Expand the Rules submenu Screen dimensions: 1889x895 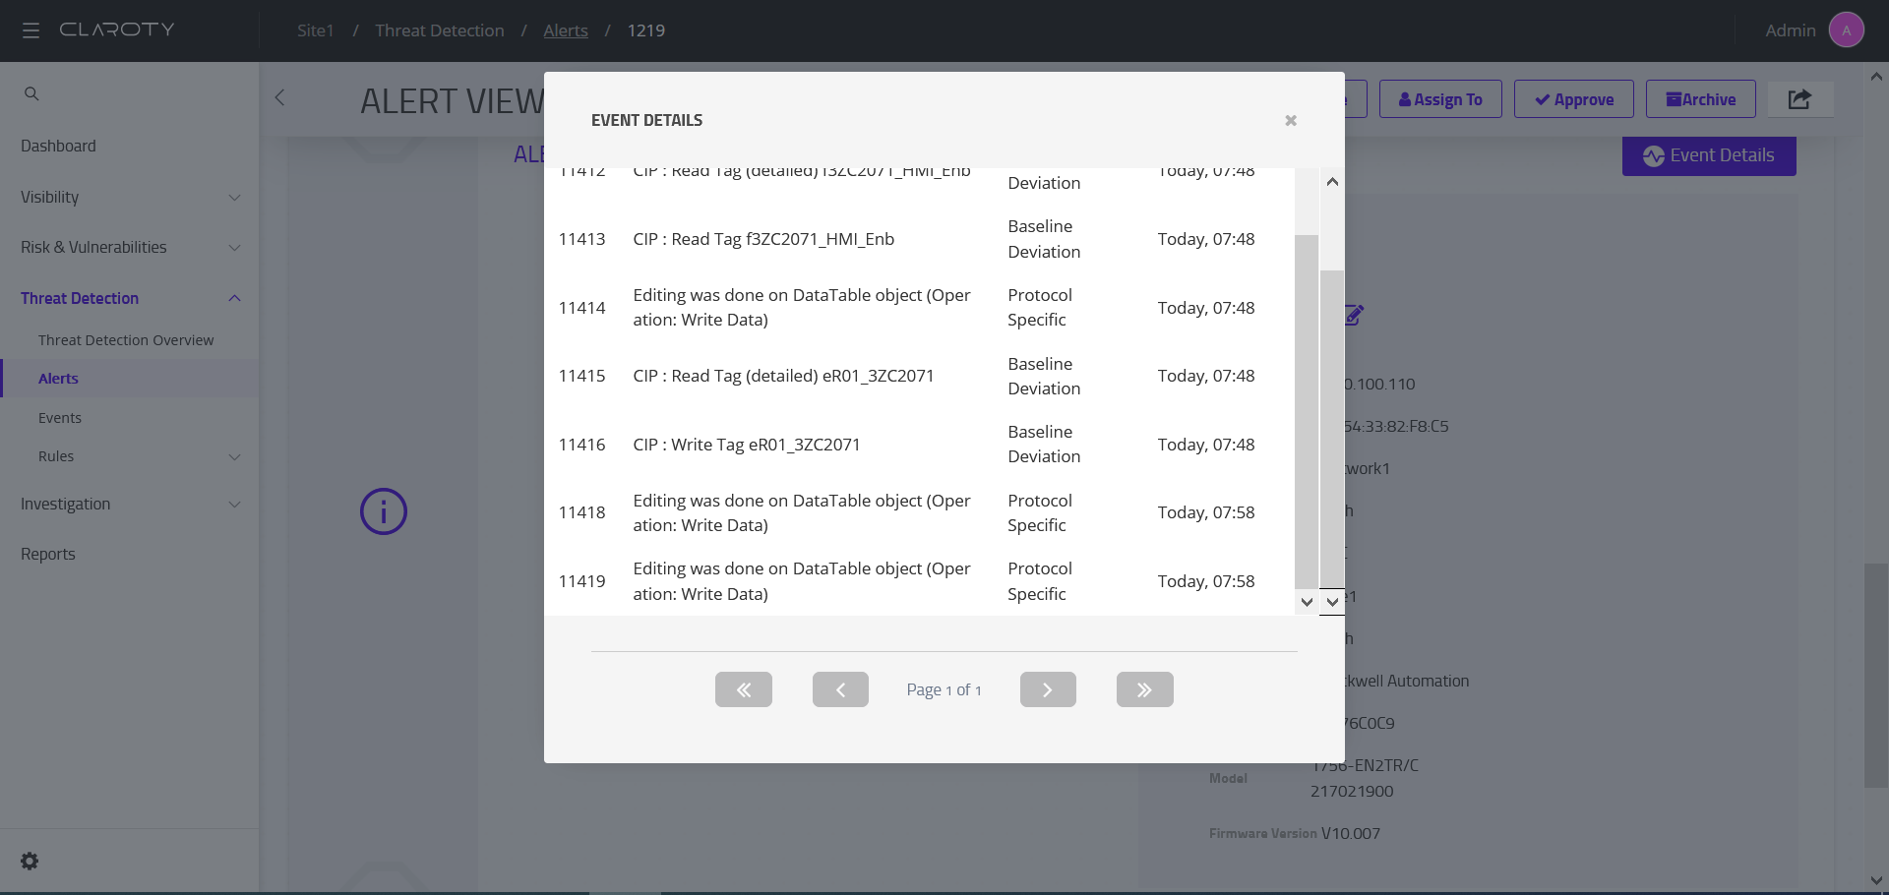coord(130,456)
